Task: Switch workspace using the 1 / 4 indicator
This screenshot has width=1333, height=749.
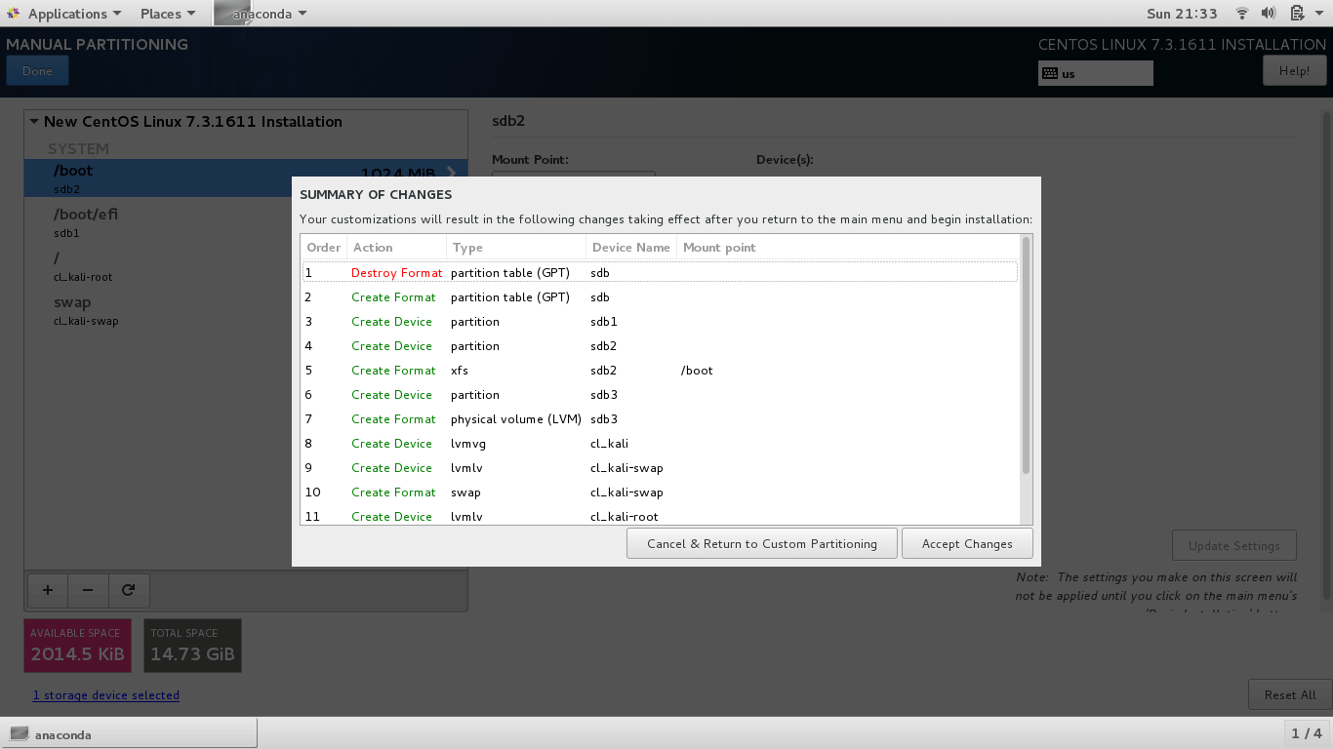Action: pyautogui.click(x=1306, y=733)
